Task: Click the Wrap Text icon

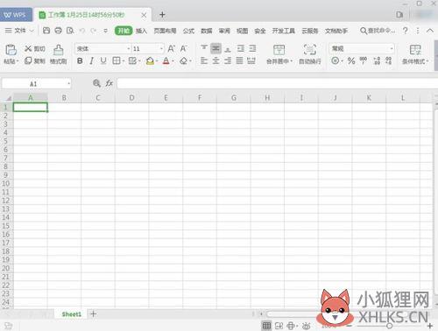Action: [x=310, y=50]
